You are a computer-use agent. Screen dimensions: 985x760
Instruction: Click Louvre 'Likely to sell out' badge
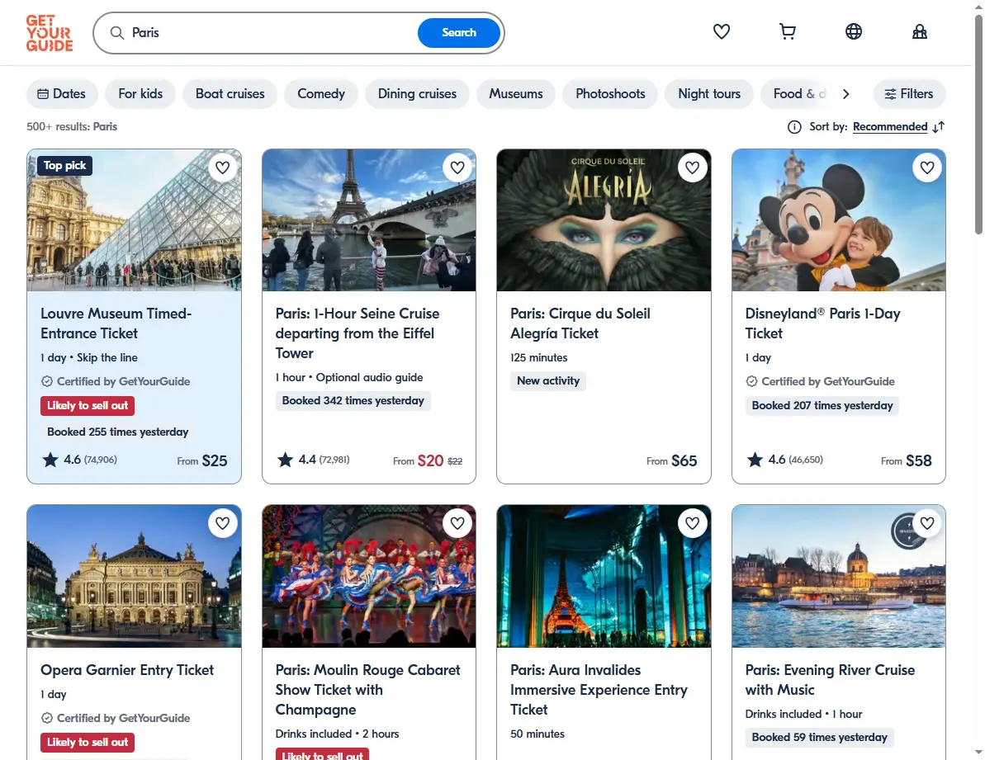point(88,405)
